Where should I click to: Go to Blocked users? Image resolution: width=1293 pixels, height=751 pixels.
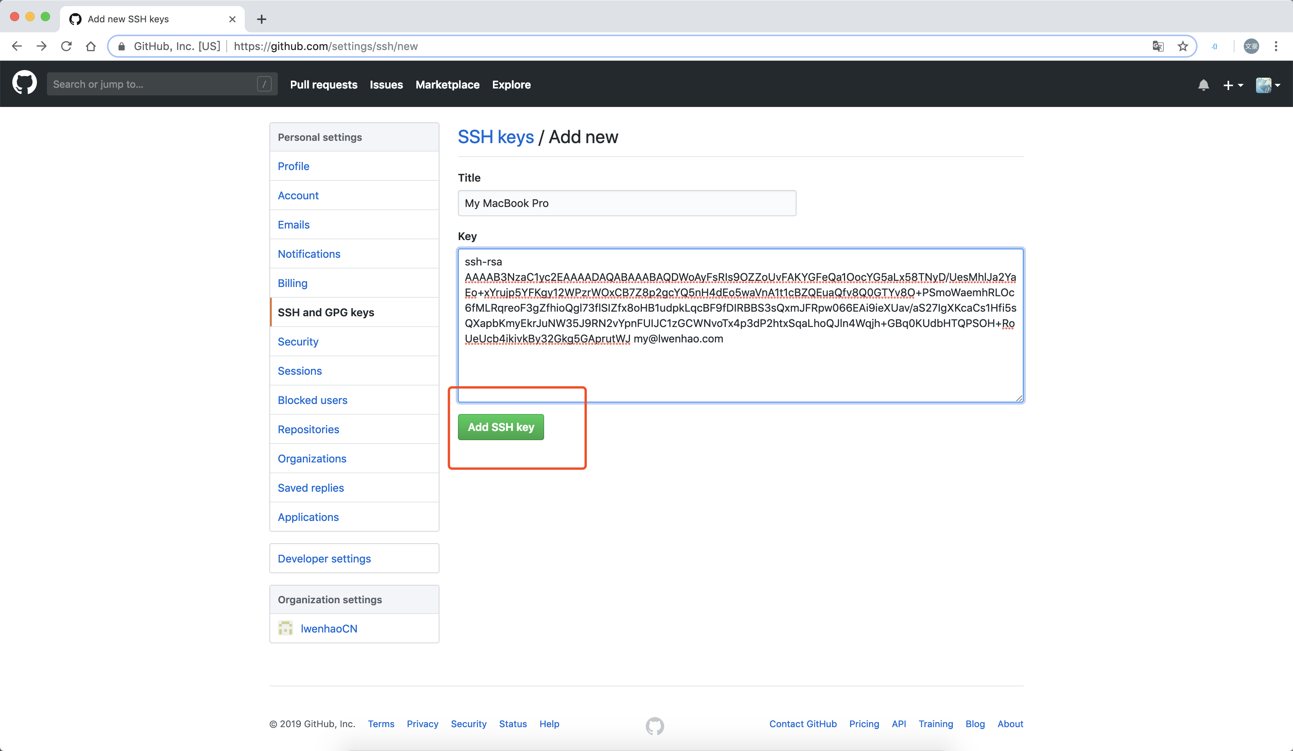click(x=354, y=400)
